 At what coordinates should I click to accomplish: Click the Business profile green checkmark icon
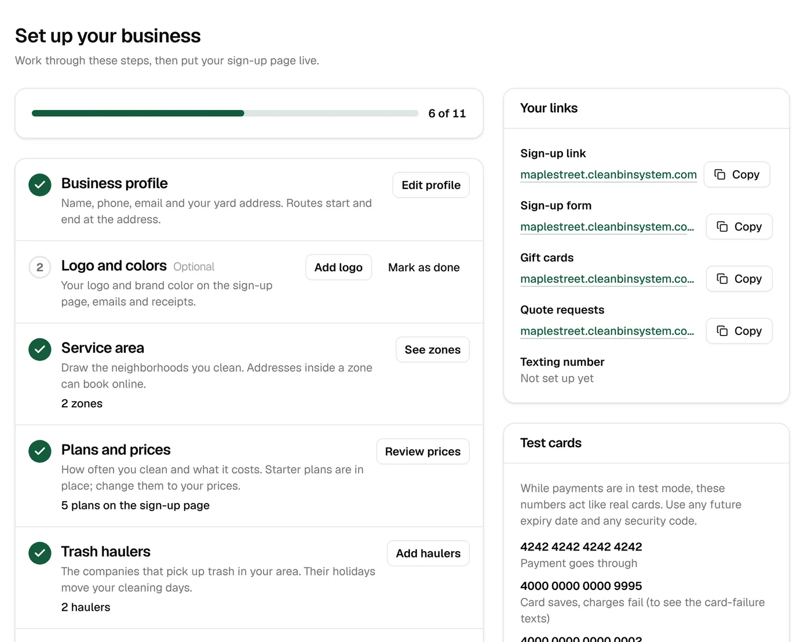pyautogui.click(x=40, y=185)
